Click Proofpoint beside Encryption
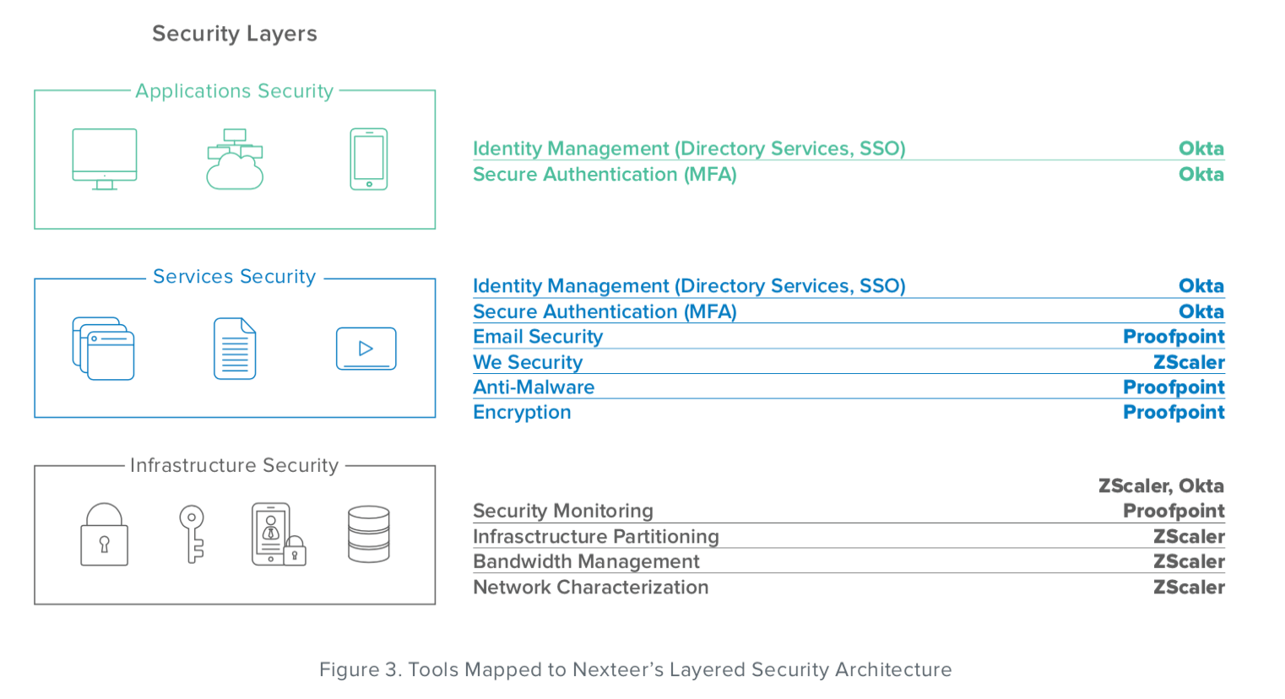The image size is (1285, 699). [1174, 412]
